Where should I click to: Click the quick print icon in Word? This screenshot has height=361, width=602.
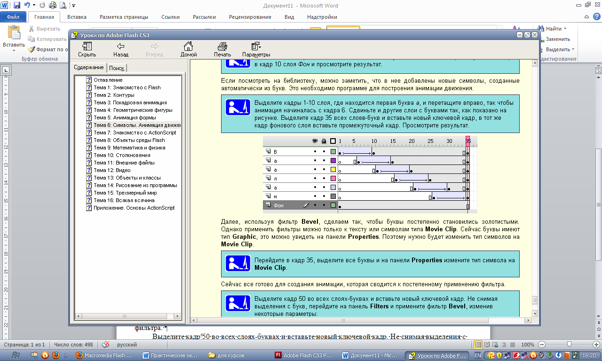pos(53,6)
